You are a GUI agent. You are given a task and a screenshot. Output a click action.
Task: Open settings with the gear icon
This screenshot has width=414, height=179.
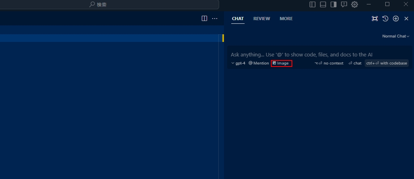point(355,4)
